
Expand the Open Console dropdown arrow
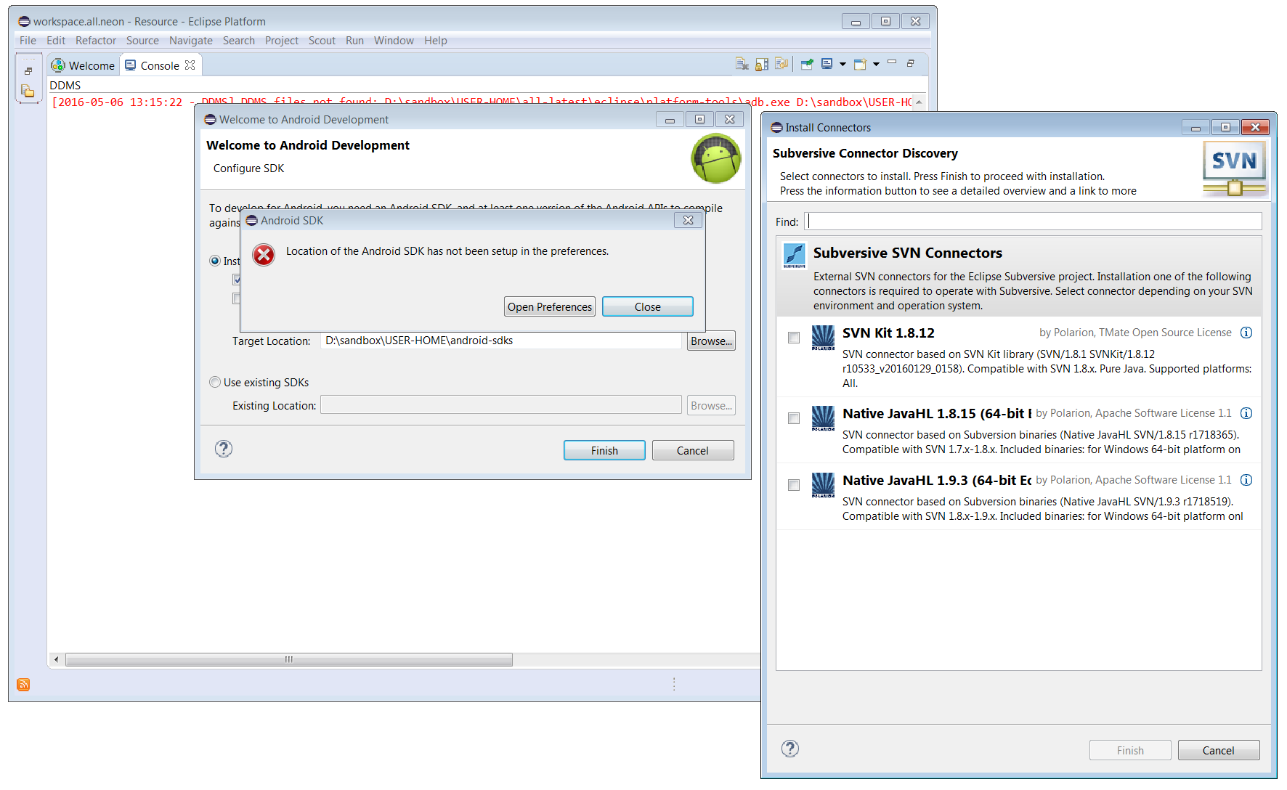tap(876, 64)
